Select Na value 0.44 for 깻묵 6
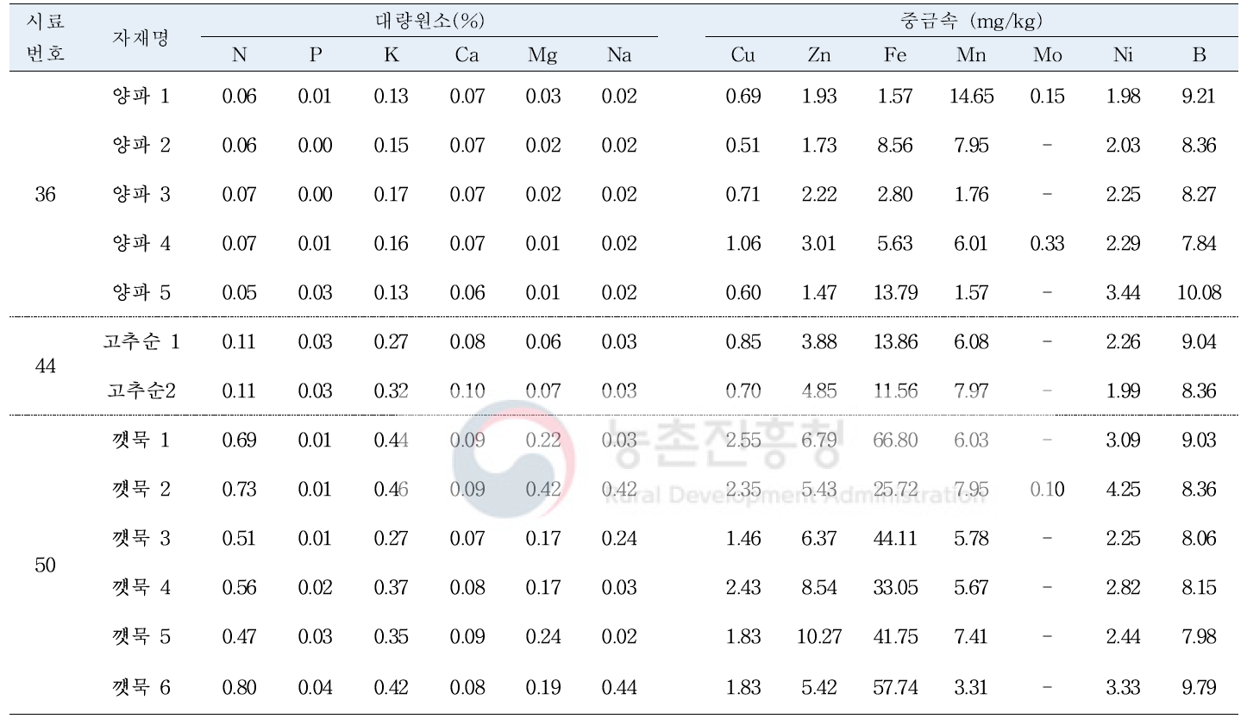The image size is (1247, 725). (x=619, y=688)
